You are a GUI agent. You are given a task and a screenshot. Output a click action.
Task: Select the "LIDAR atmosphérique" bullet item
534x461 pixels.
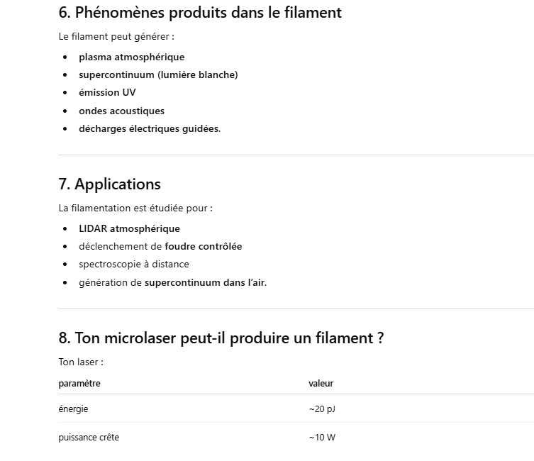tap(129, 228)
